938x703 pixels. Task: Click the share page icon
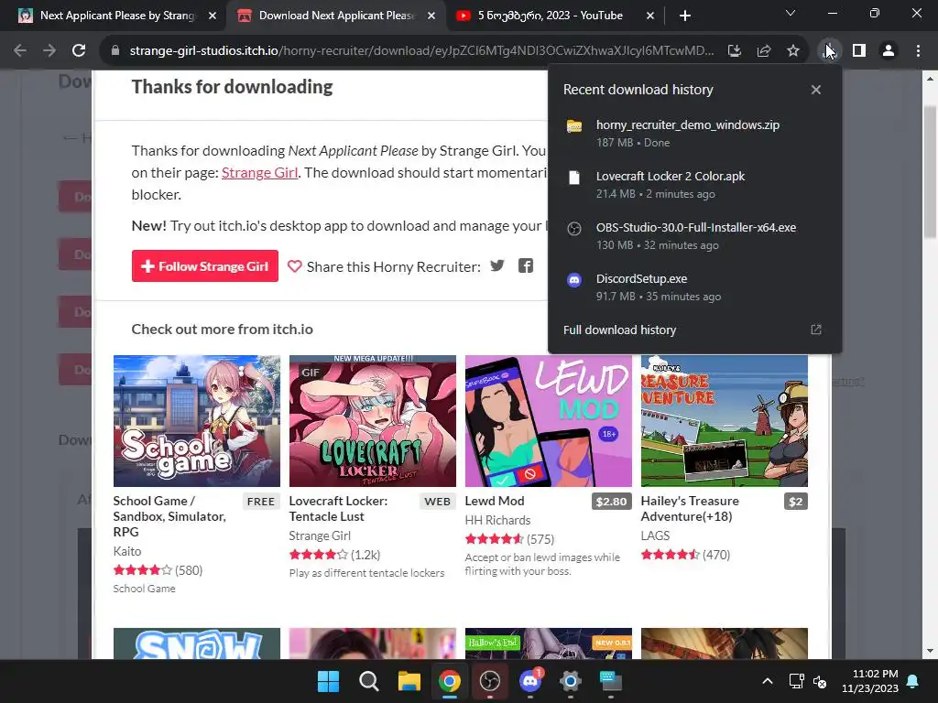pos(764,51)
